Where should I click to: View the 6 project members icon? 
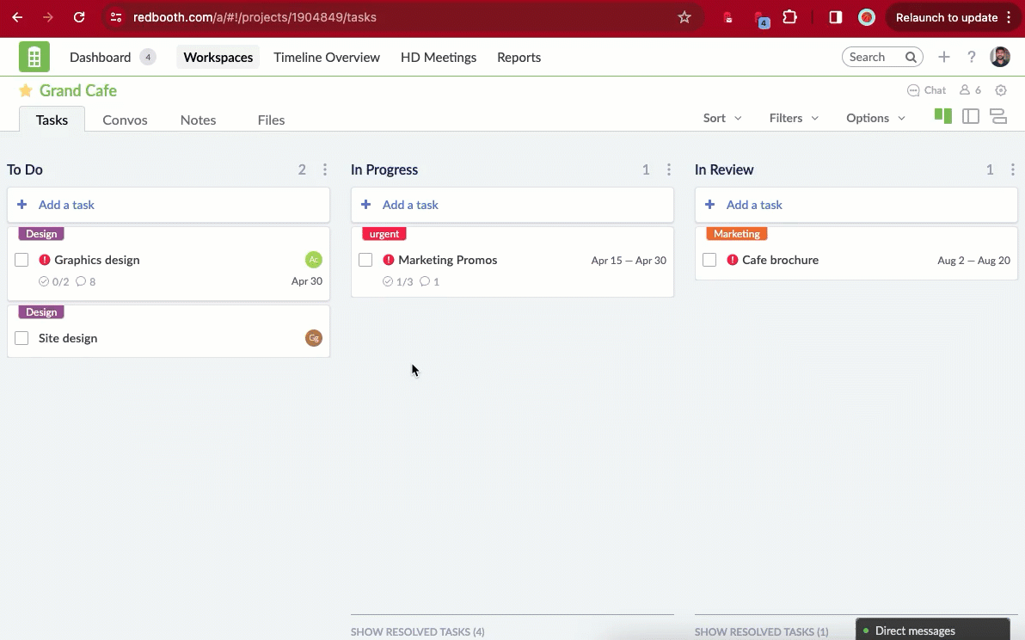coord(964,90)
